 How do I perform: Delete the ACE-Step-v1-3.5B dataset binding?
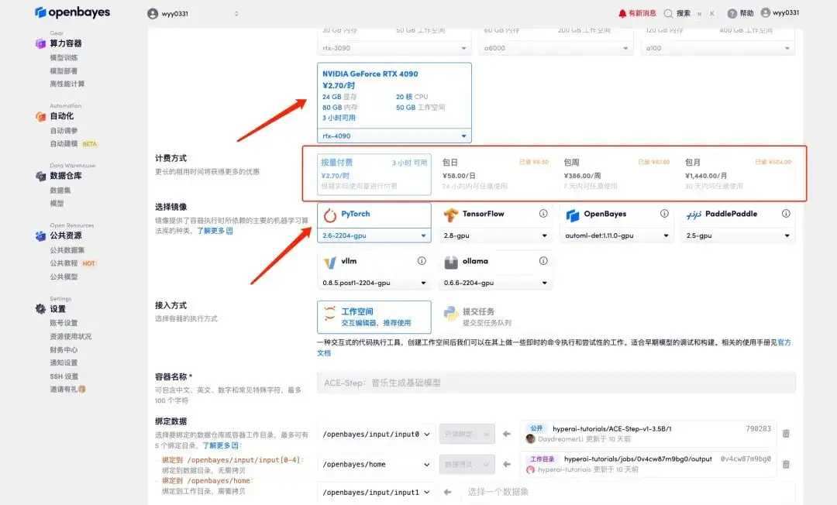786,434
